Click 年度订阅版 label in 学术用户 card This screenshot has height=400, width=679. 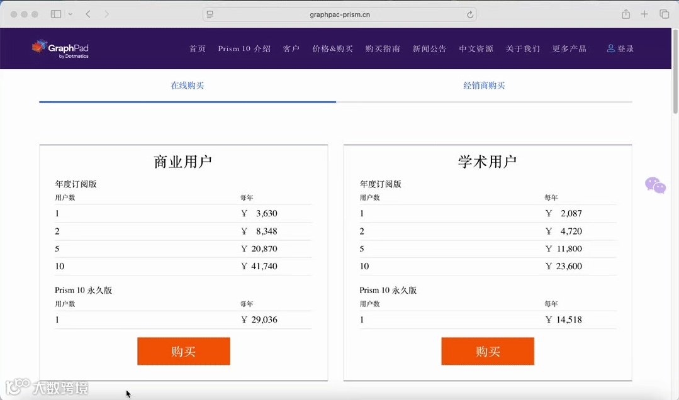(x=380, y=184)
